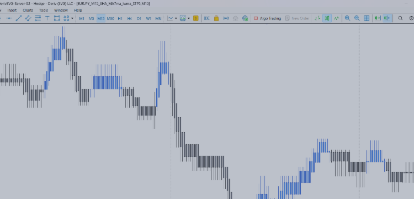The image size is (414, 199).
Task: Open the Window menu
Action: tap(61, 11)
